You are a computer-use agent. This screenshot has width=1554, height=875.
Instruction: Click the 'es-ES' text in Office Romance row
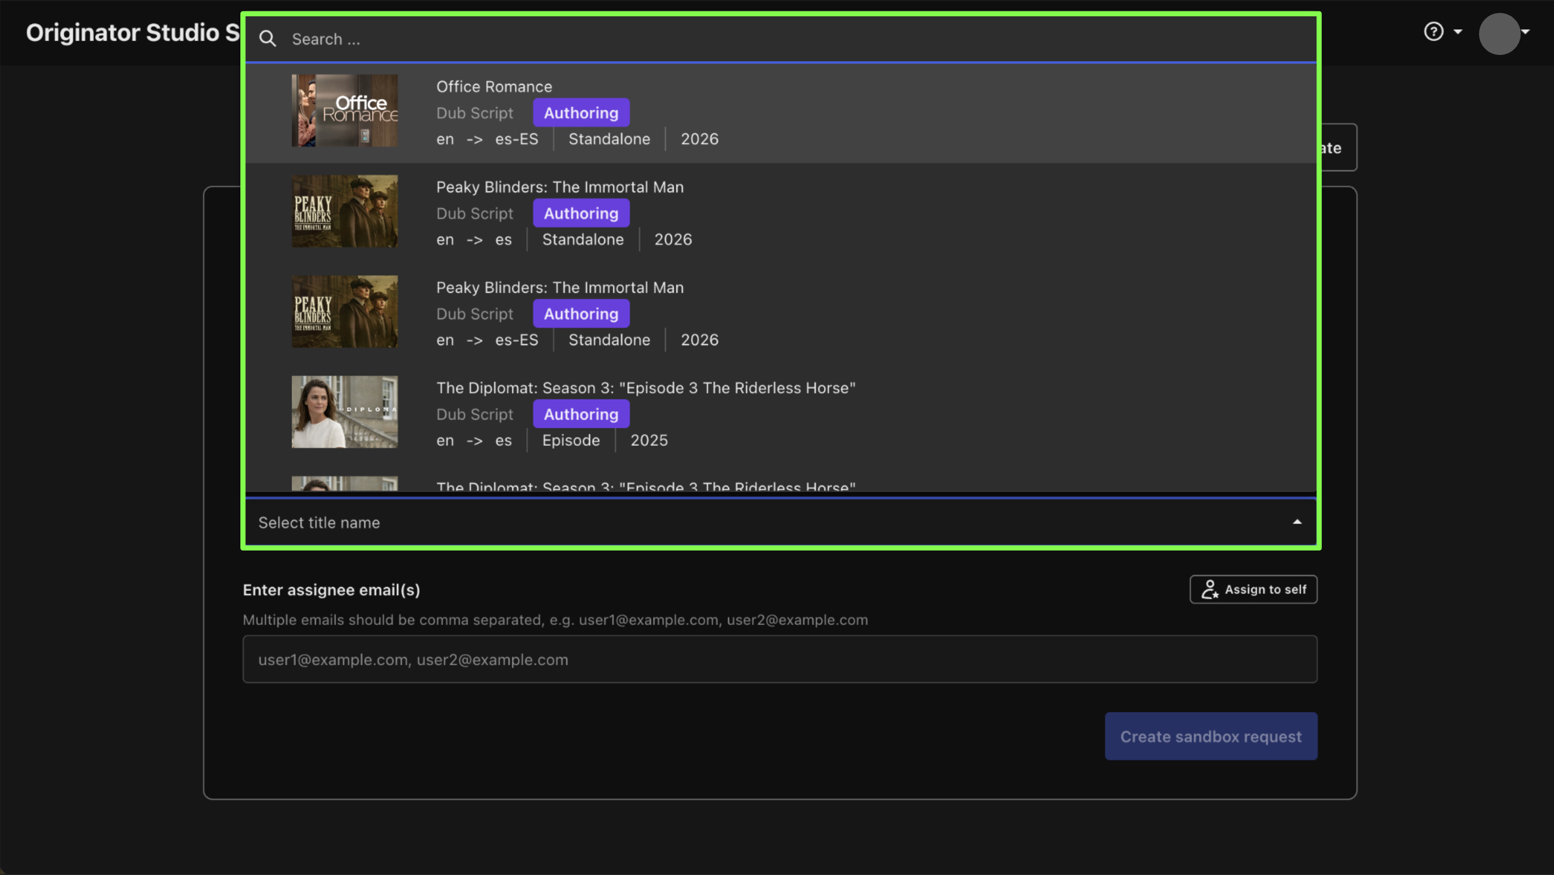517,139
